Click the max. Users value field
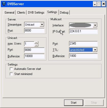The image size is (107, 108). 29,44
